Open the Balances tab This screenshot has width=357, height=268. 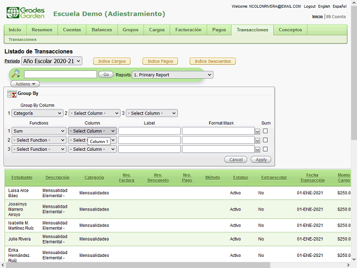(102, 30)
